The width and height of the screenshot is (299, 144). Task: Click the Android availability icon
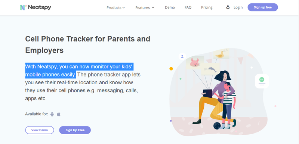pyautogui.click(x=52, y=114)
